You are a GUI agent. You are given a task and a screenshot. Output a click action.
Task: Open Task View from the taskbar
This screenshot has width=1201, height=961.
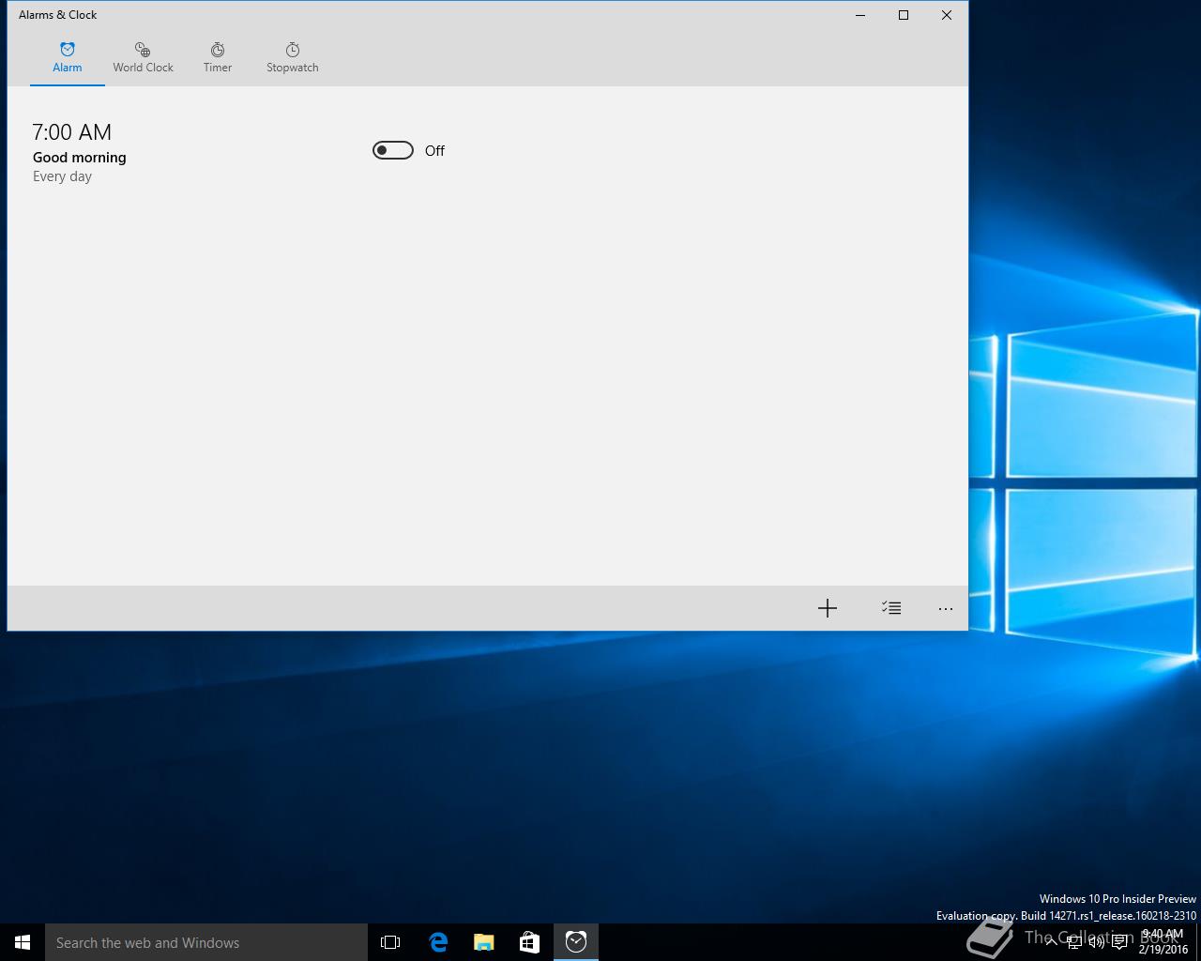(x=390, y=942)
